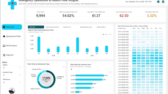168x94 pixels.
Task: Open the Insurance Type filter dropdown
Action: (12, 75)
